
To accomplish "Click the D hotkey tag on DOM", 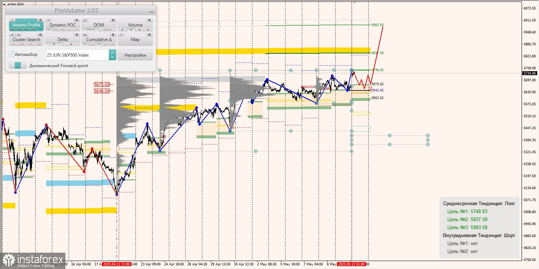I will tap(85, 20).
